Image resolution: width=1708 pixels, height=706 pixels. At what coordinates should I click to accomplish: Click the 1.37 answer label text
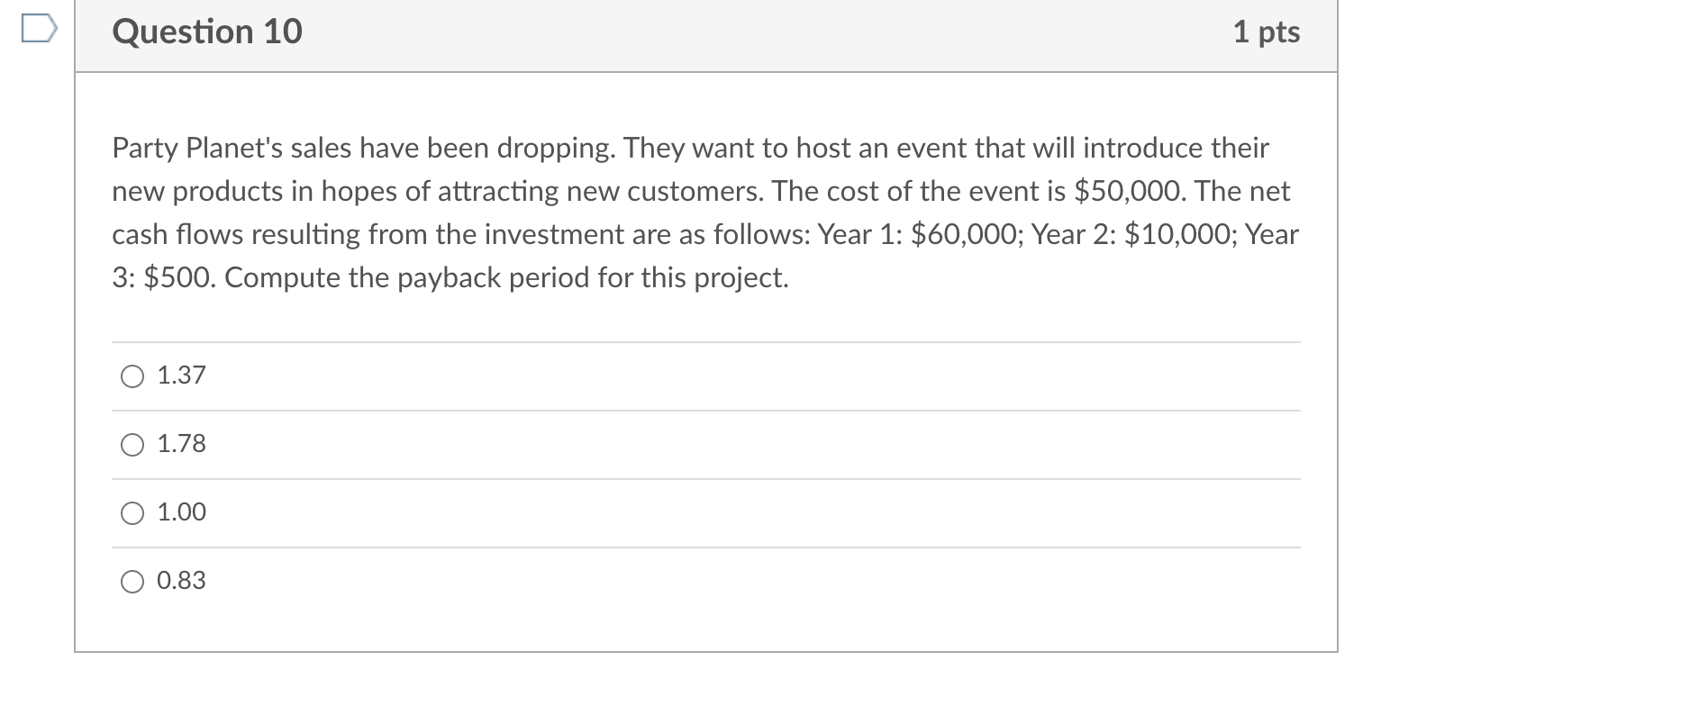pos(181,375)
